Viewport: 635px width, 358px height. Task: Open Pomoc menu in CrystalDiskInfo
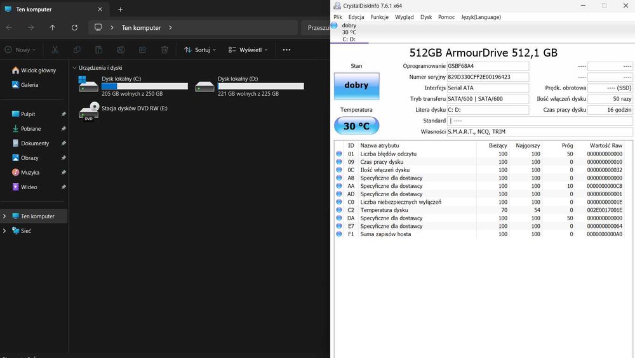click(x=446, y=17)
